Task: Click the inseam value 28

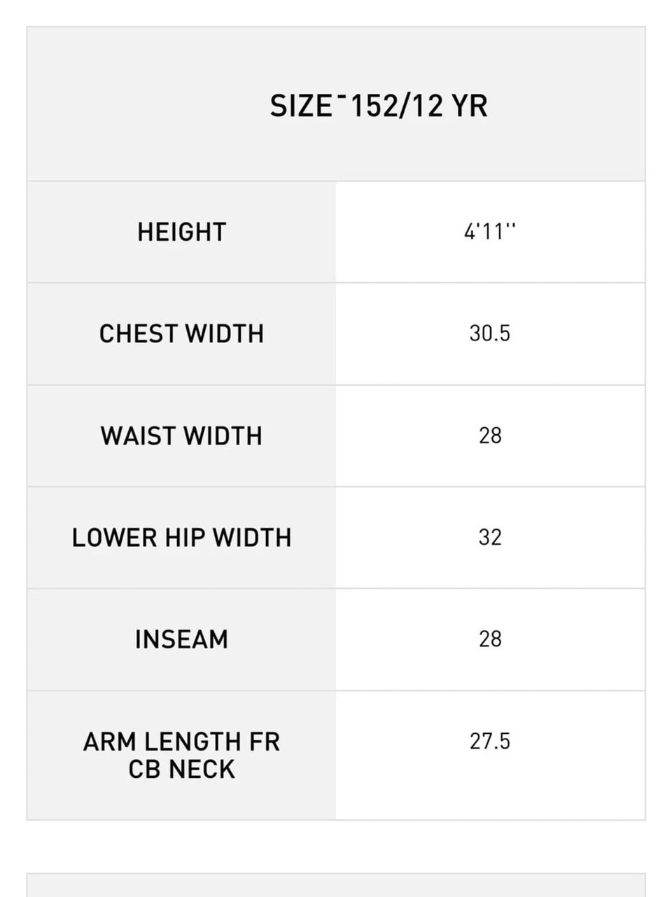Action: point(490,639)
